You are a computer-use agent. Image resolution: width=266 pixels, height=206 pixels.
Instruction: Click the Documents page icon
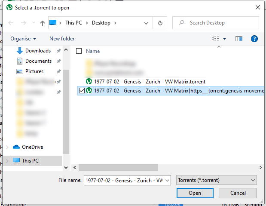tap(20, 61)
